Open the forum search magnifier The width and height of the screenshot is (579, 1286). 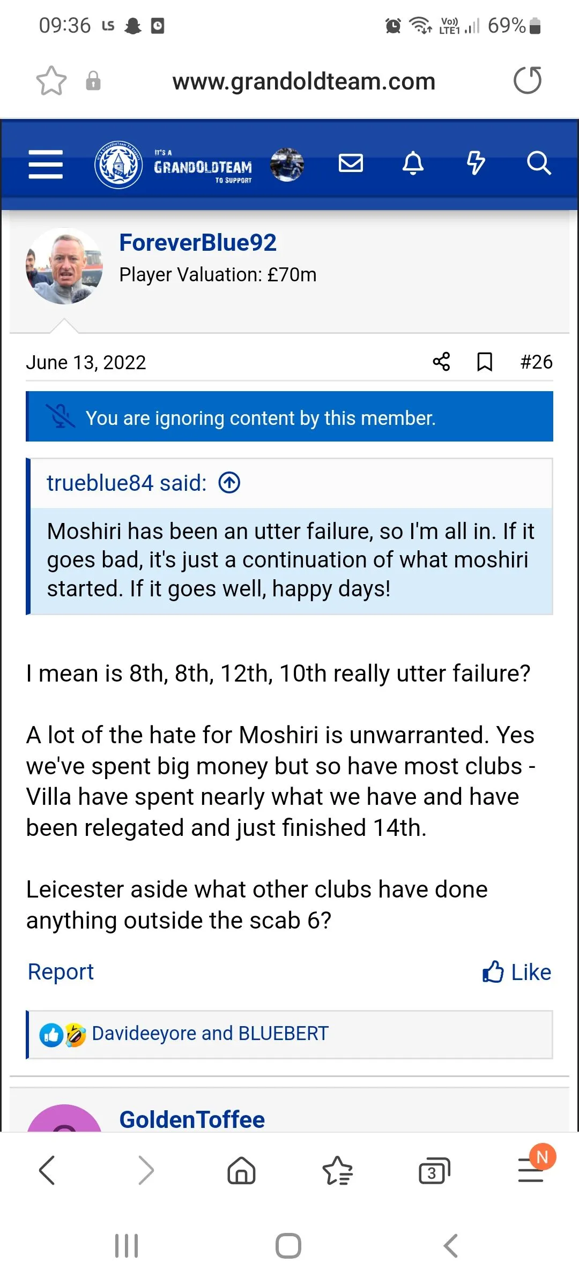[539, 164]
